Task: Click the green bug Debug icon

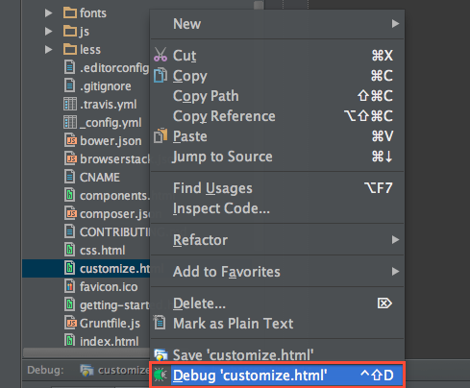Action: pos(161,375)
